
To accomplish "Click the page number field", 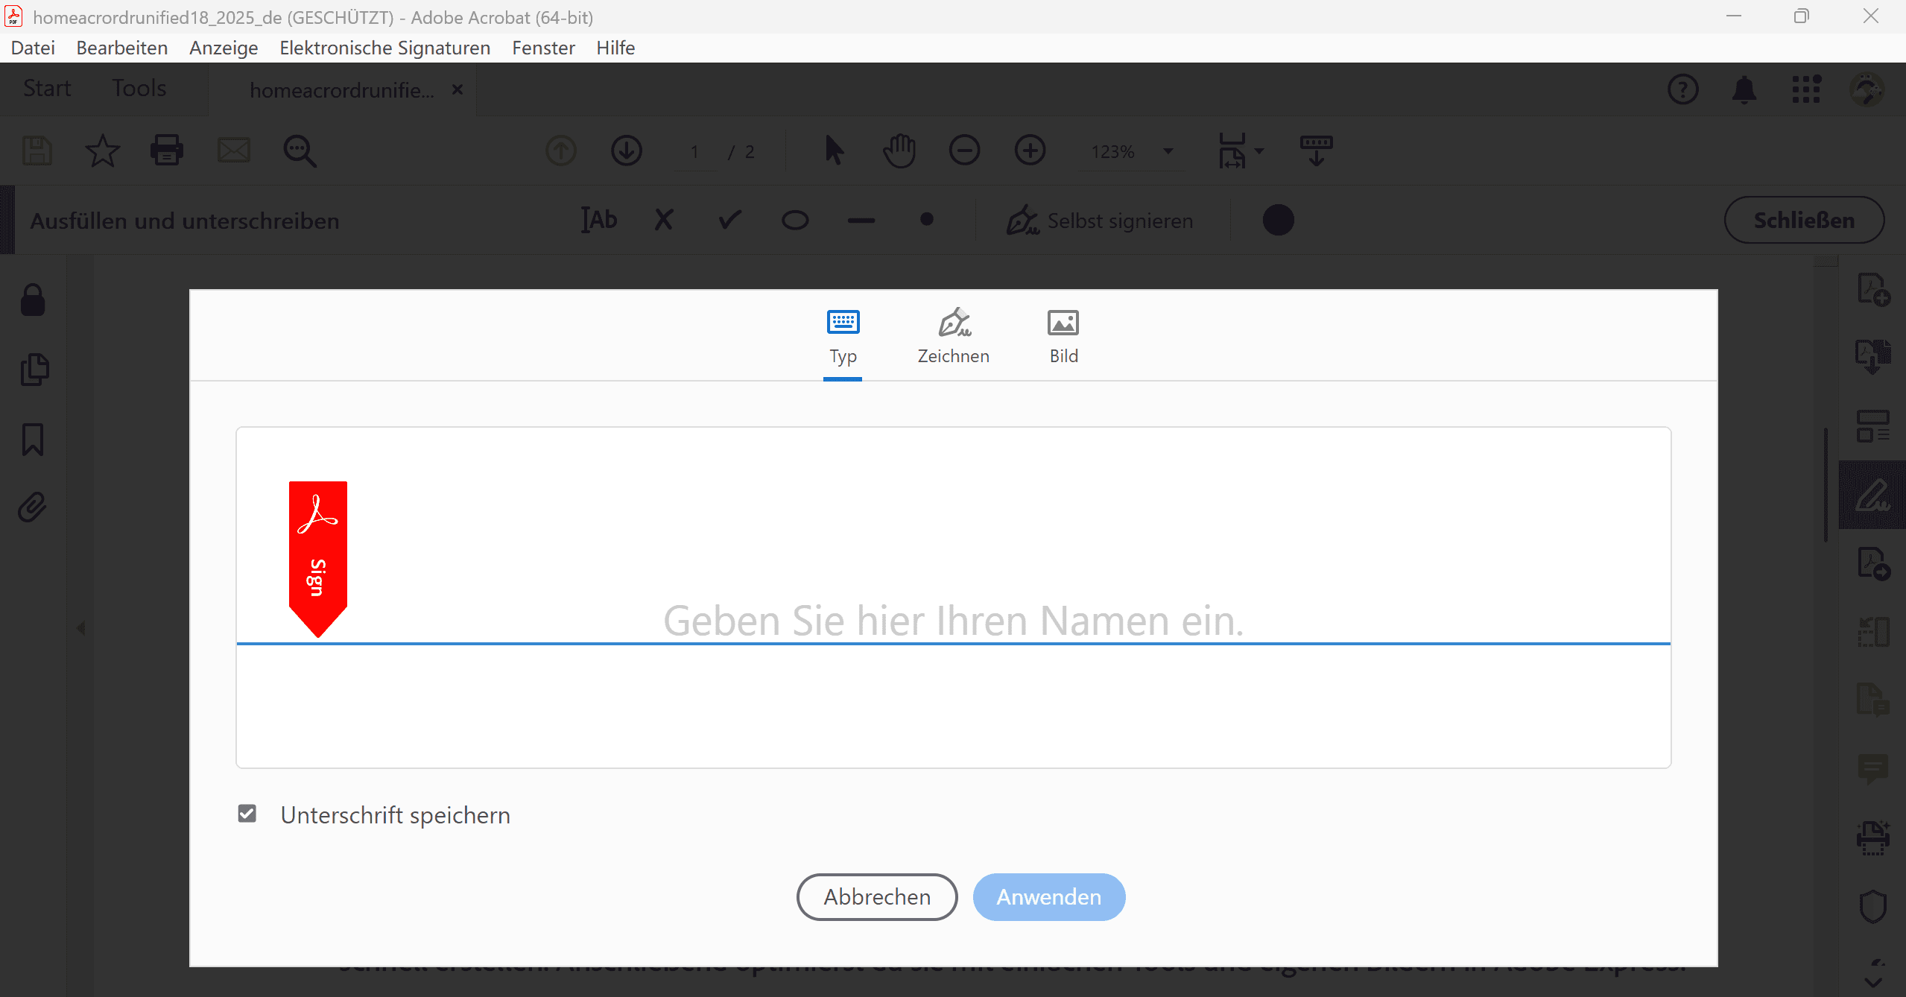I will 694,152.
